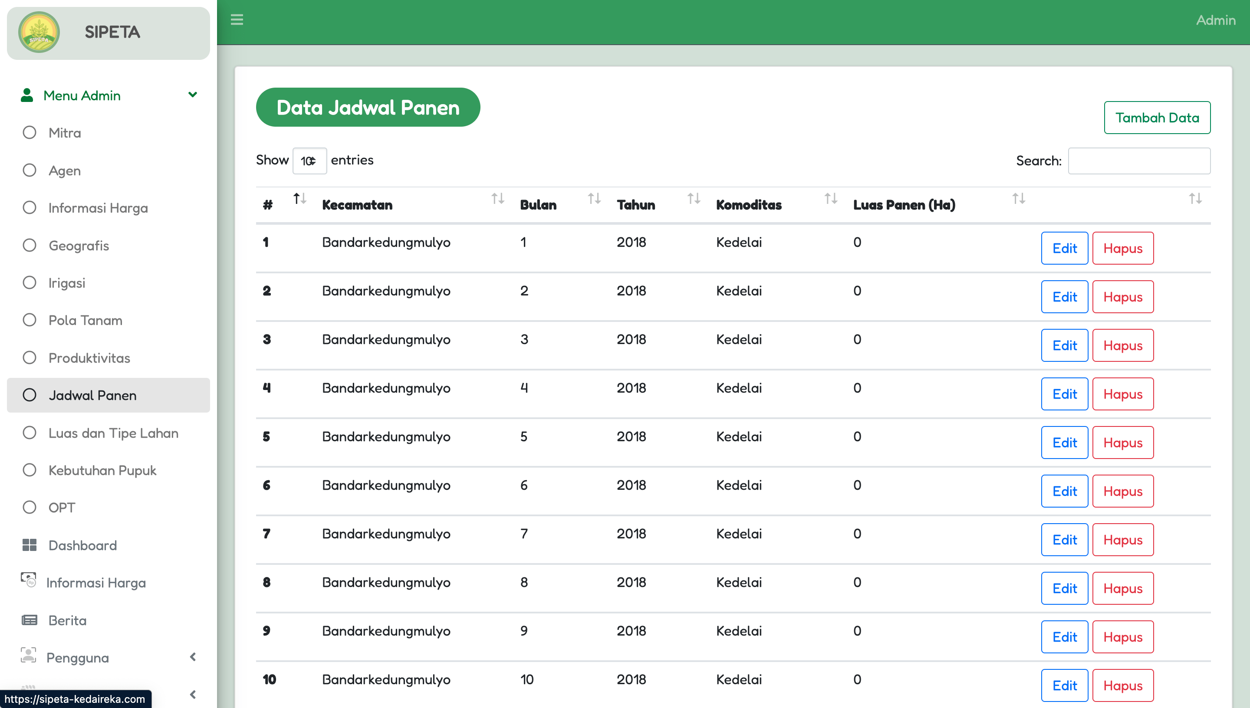The image size is (1250, 708).
Task: Select the OPT circle menu item
Action: coord(29,507)
